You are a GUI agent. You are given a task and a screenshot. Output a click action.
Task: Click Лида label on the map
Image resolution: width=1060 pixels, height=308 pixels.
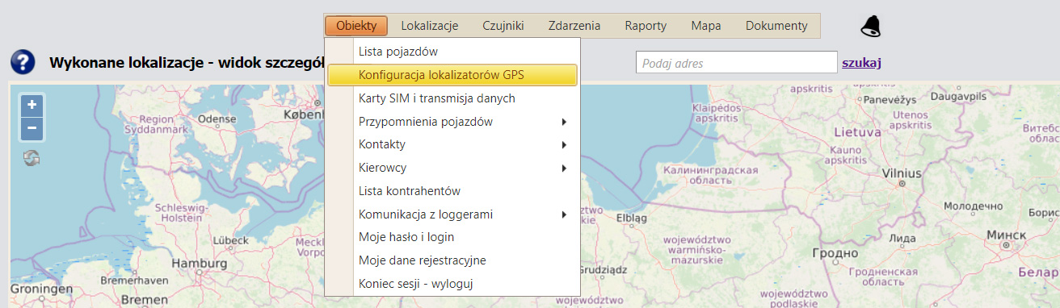coord(902,239)
